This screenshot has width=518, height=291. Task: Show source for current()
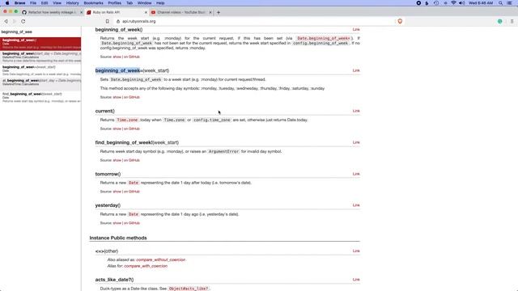pos(117,129)
